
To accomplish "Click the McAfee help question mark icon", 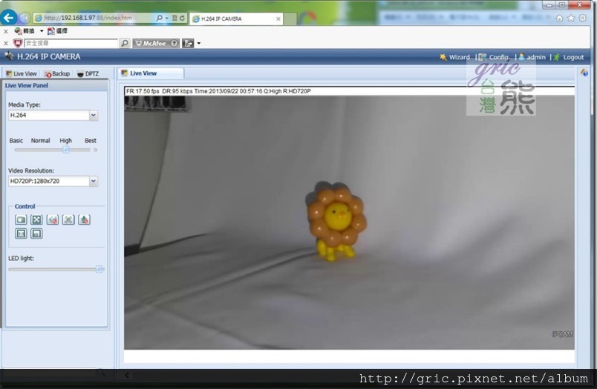I will pos(174,43).
